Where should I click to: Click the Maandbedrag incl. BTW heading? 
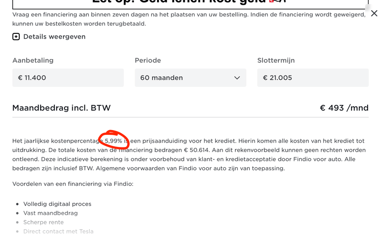click(62, 108)
